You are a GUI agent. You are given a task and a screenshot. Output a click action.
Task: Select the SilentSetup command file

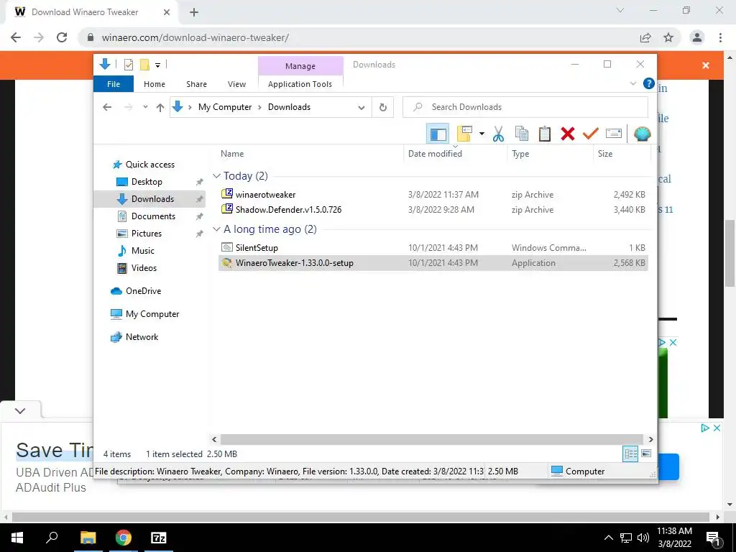pos(433,248)
